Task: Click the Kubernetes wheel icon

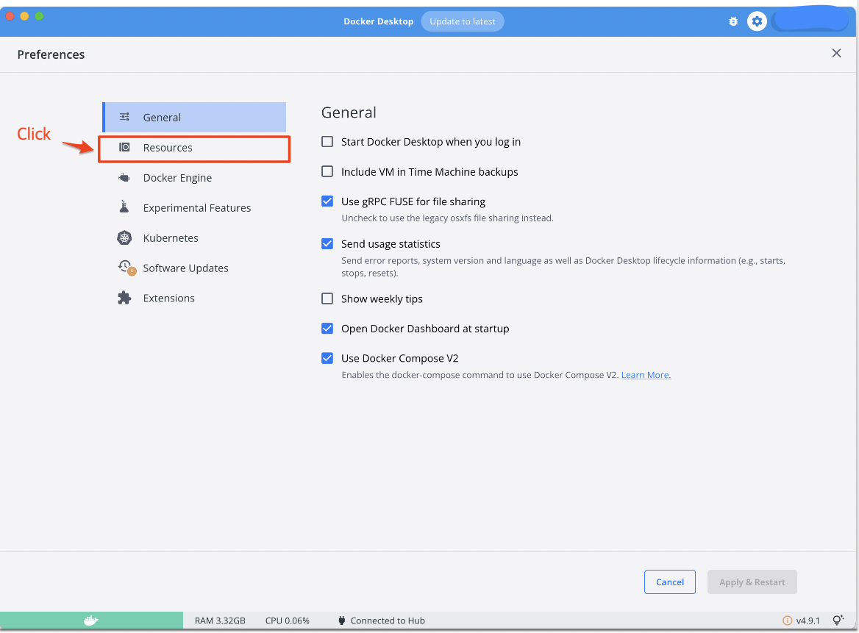Action: click(124, 237)
